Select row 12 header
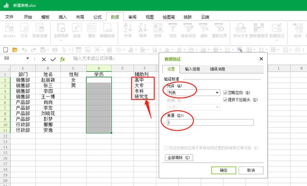This screenshot has height=186, width=307. click(5, 136)
